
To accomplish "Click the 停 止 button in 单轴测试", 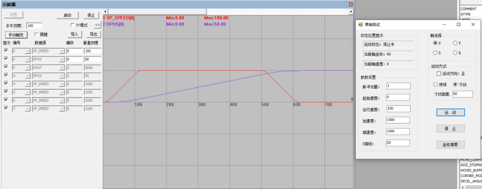I will [450, 128].
